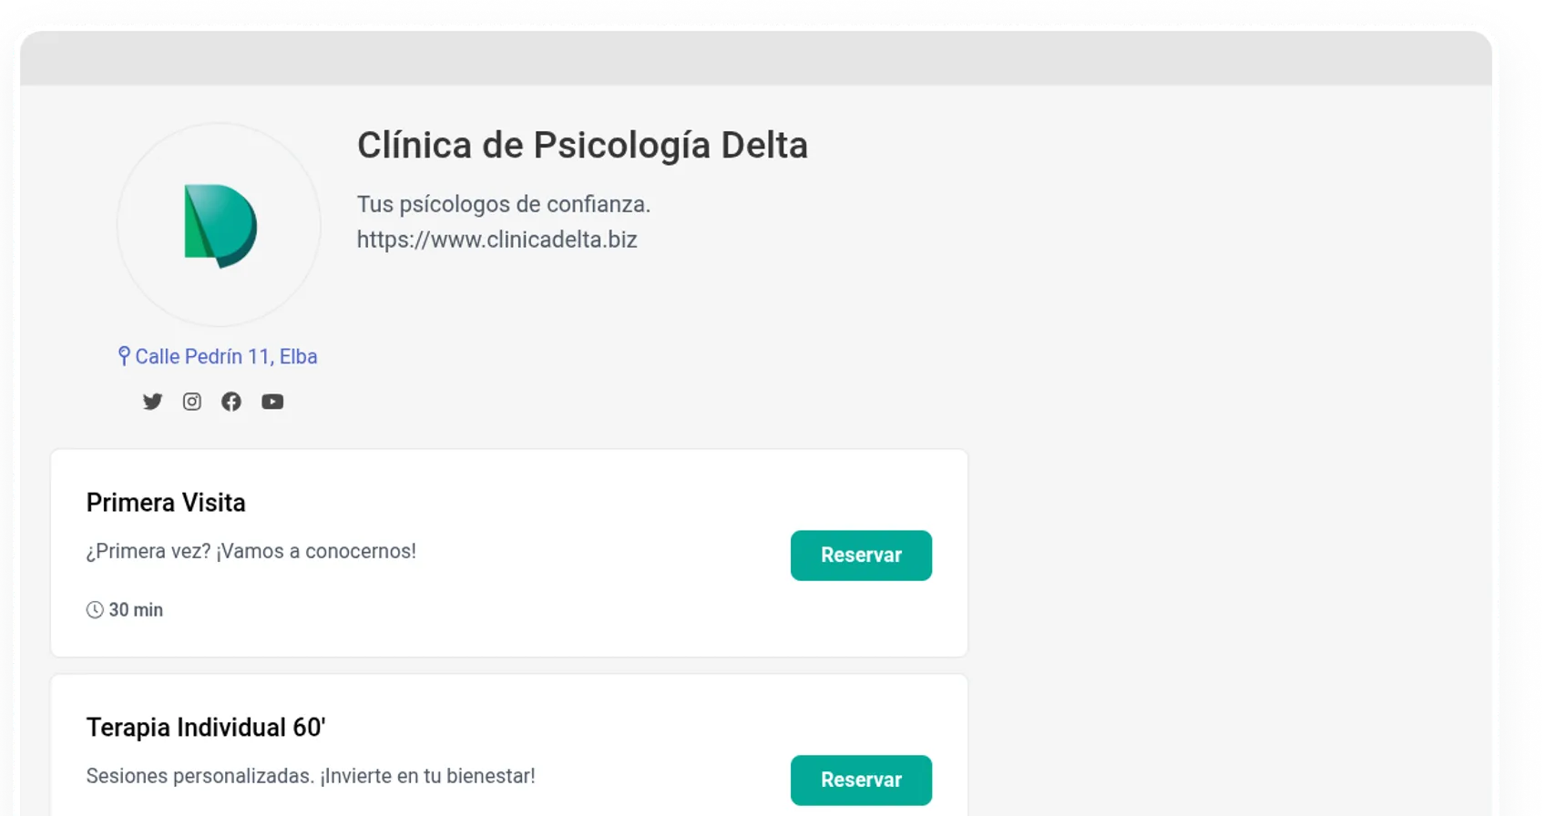Open the link https://www.clinicadelta.biz
Screen dimensions: 1556x816
pos(497,240)
